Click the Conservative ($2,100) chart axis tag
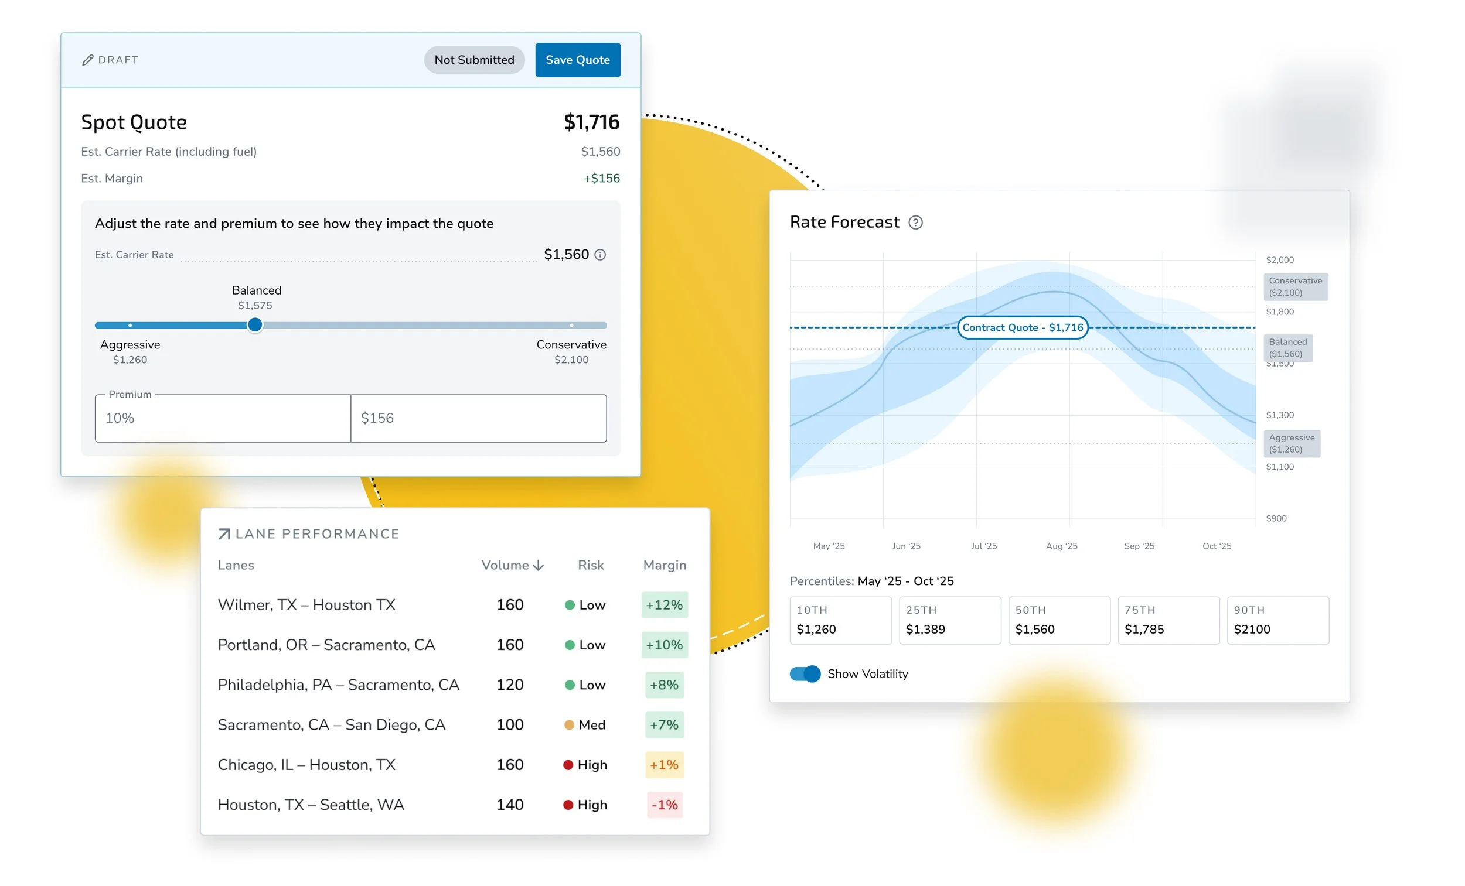Viewport: 1465px width, 886px height. coord(1296,287)
